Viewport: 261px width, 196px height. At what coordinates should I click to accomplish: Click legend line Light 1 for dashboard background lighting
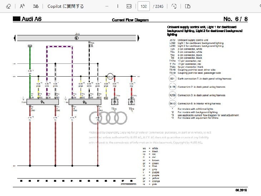[201, 43]
